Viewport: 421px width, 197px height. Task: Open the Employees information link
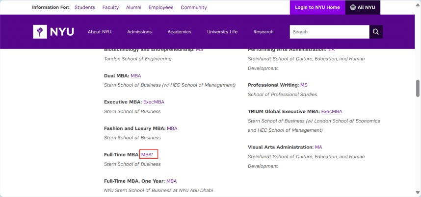(161, 7)
